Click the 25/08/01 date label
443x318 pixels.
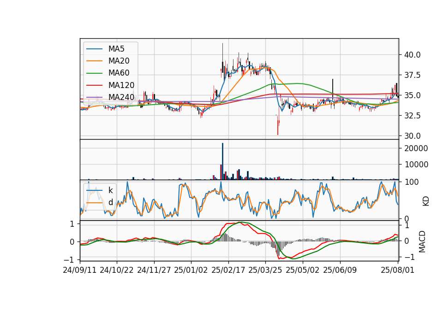click(397, 270)
